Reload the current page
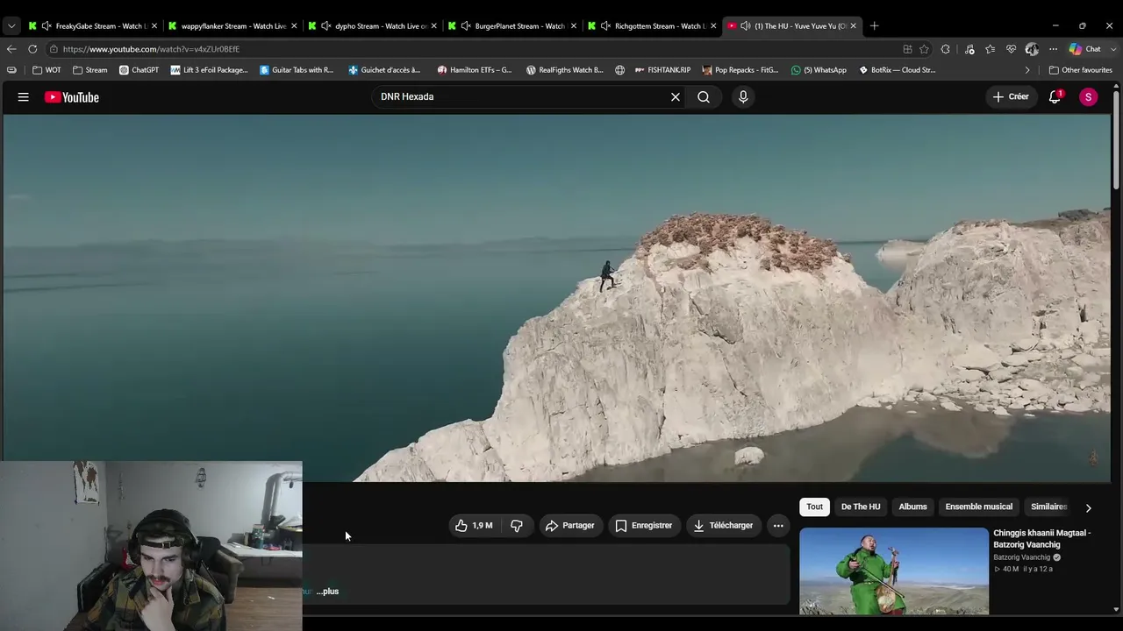This screenshot has width=1123, height=631. tap(32, 49)
